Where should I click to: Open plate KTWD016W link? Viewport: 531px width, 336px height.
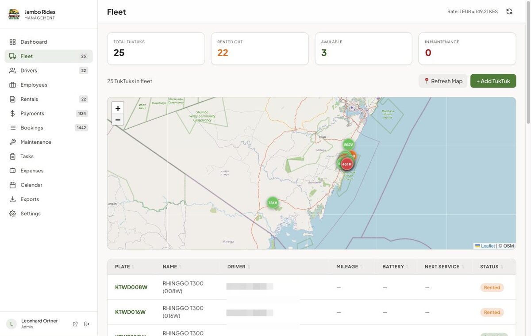point(131,312)
